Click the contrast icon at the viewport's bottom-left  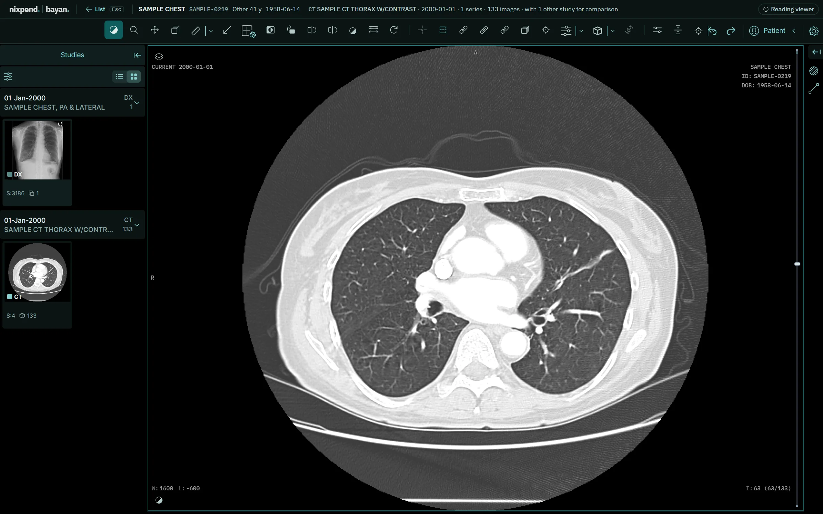159,500
